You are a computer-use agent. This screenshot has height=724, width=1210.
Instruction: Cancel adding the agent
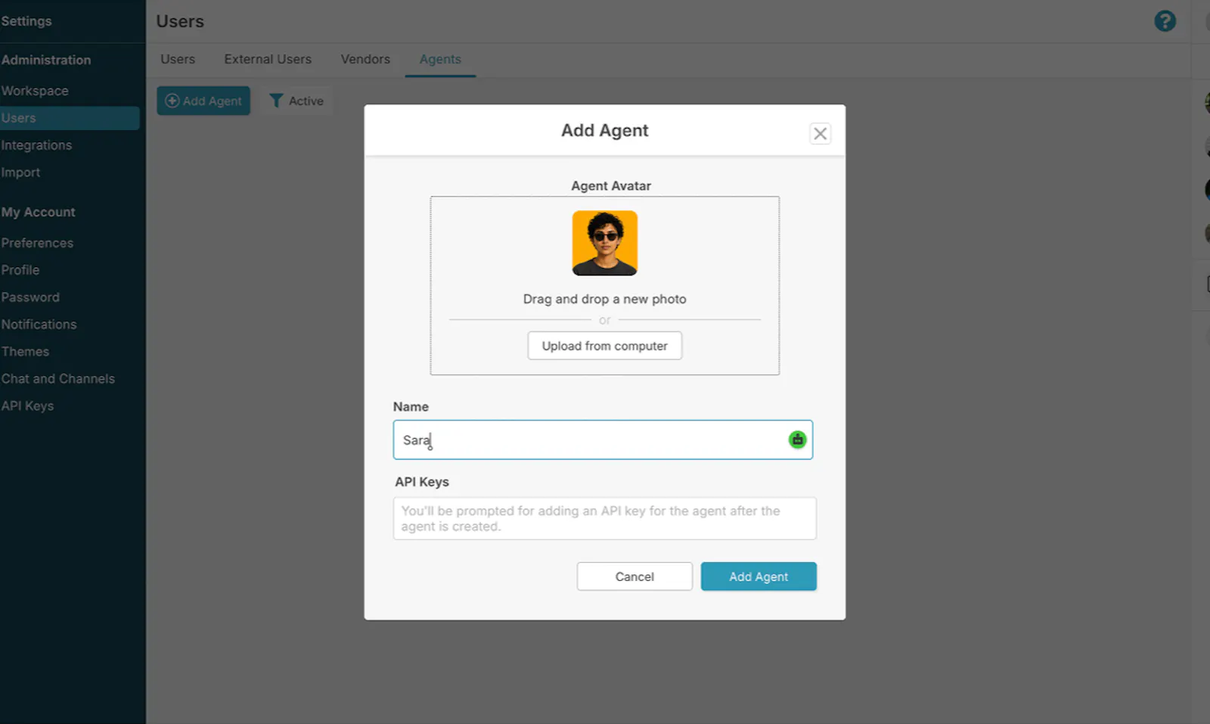tap(634, 576)
